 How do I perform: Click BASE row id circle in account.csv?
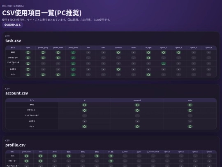click(x=85, y=105)
